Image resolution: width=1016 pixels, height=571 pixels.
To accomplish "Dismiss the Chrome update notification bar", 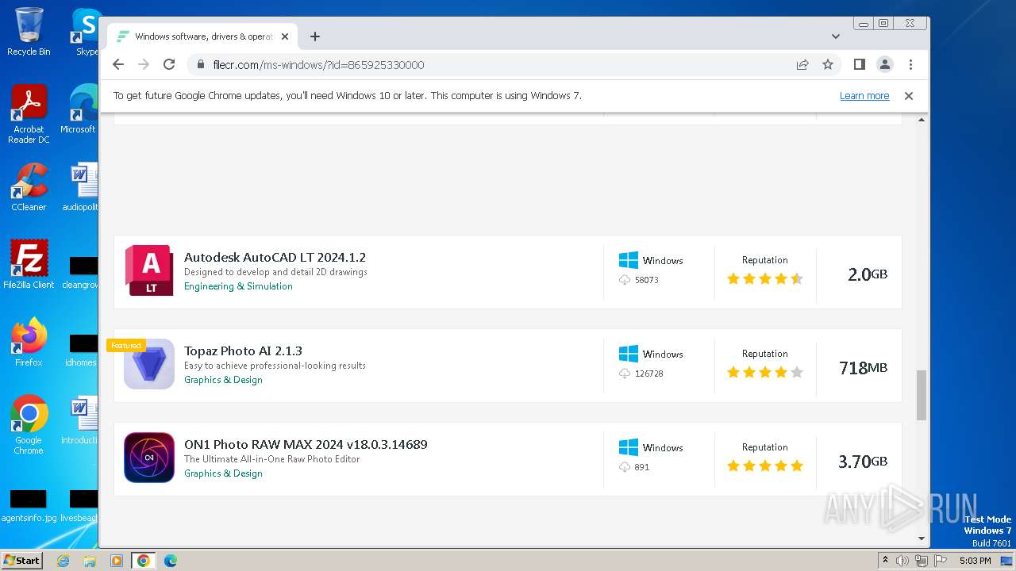I will [909, 96].
